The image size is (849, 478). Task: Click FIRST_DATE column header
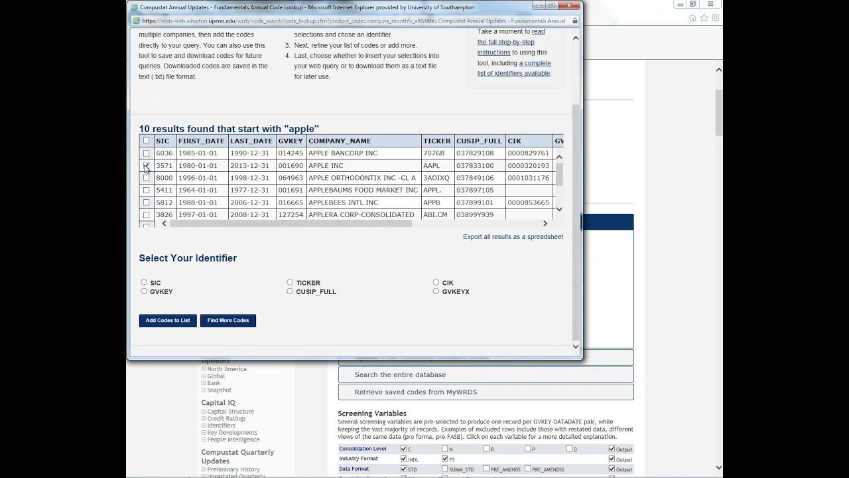201,141
